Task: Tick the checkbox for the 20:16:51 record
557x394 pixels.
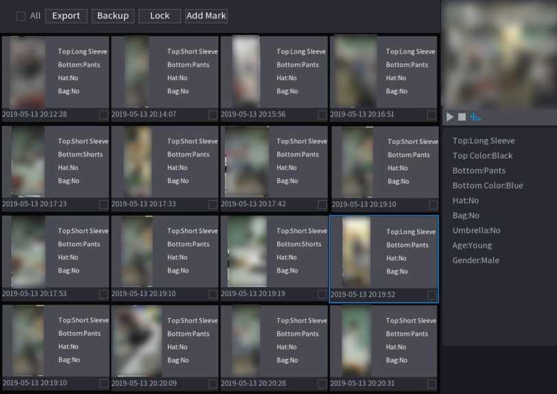Action: [431, 114]
